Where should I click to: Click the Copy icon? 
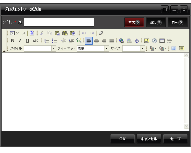pyautogui.click(x=49, y=33)
